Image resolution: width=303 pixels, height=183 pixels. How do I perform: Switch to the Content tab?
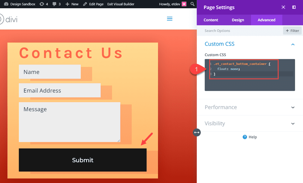pyautogui.click(x=211, y=20)
